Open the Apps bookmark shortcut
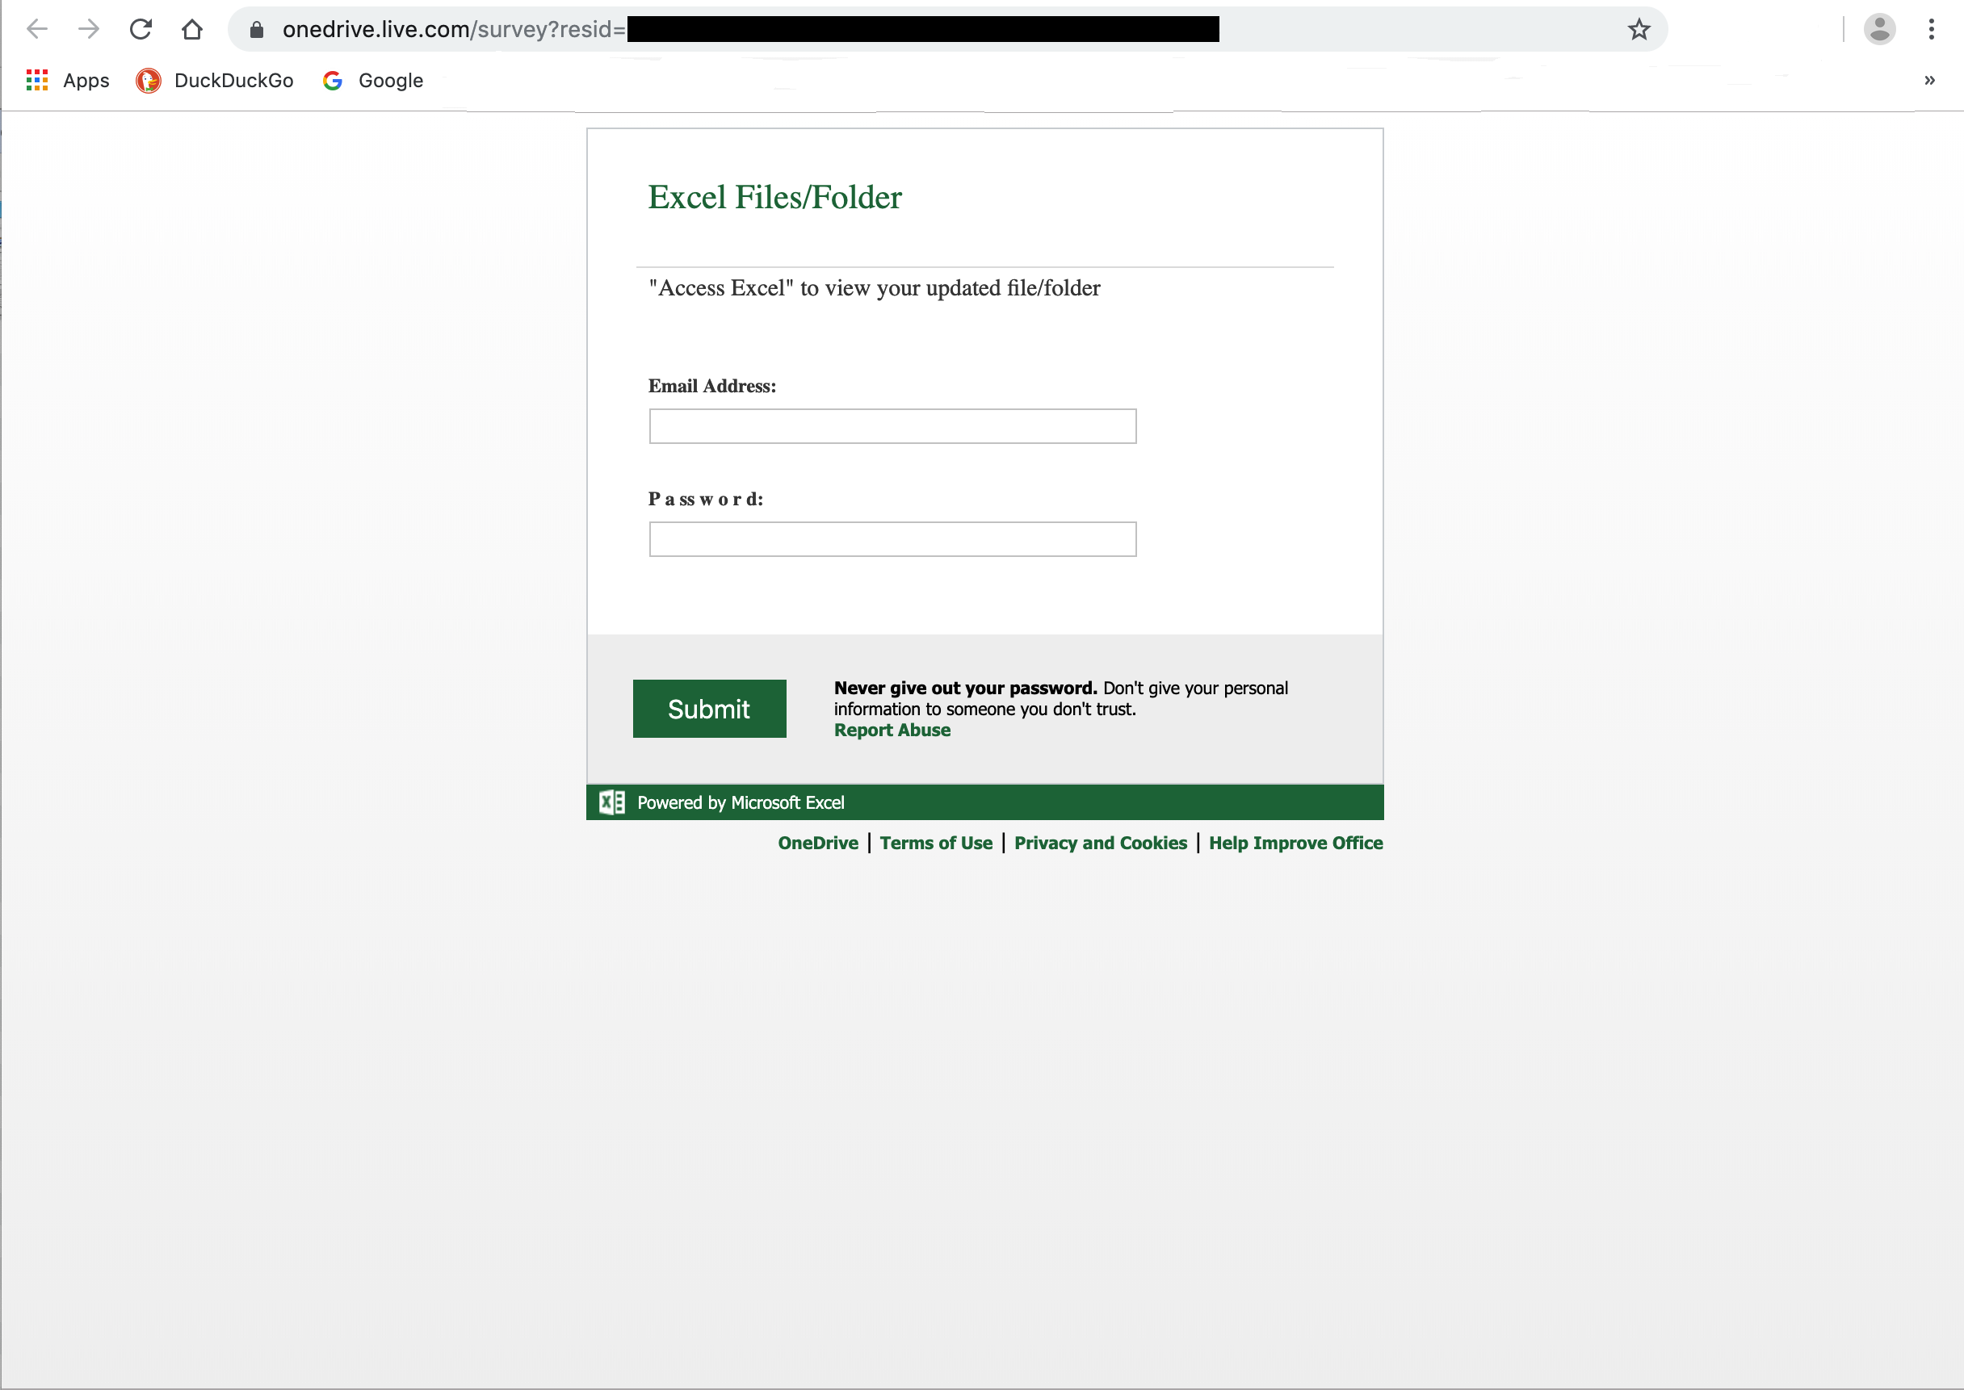1964x1390 pixels. click(68, 81)
